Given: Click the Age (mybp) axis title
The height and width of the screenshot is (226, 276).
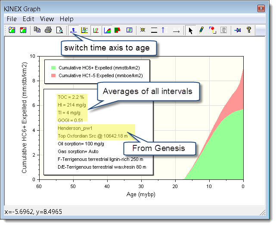Looking at the screenshot, I should [141, 195].
